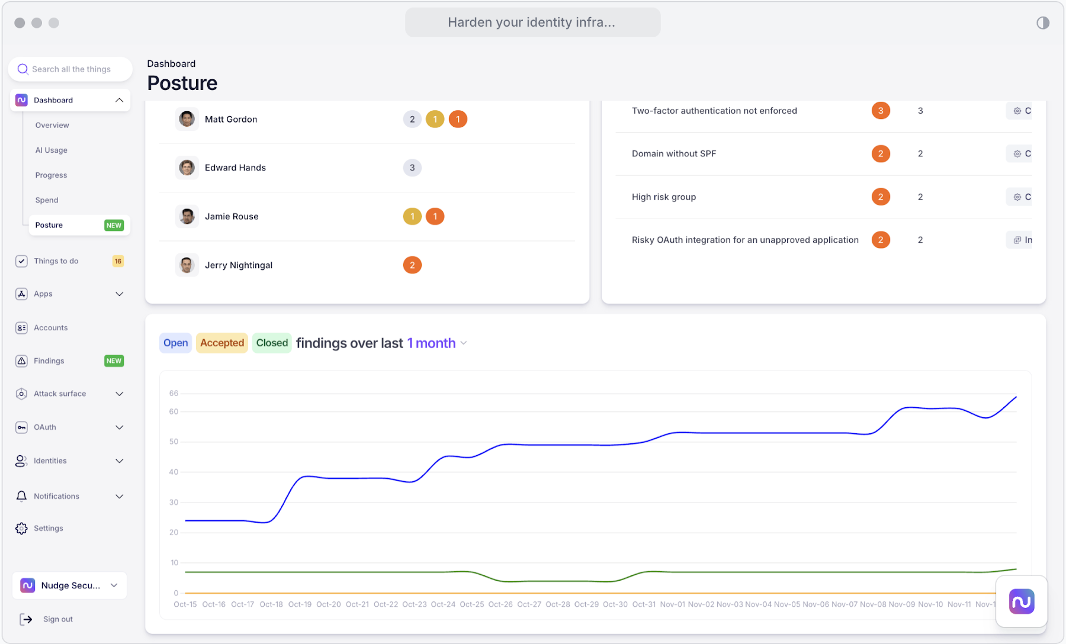Open the 1 month time range dropdown
The width and height of the screenshot is (1066, 644).
coord(437,343)
